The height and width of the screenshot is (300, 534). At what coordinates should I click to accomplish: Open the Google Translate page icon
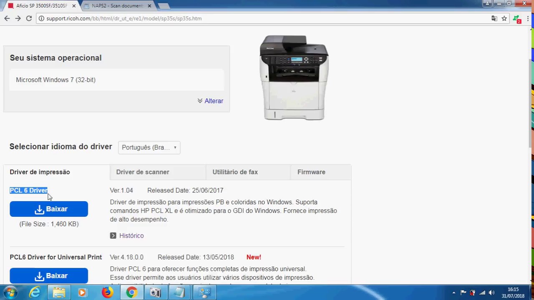pyautogui.click(x=494, y=18)
